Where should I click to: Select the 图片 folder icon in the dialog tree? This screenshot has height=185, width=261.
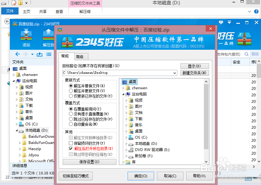point(131,107)
